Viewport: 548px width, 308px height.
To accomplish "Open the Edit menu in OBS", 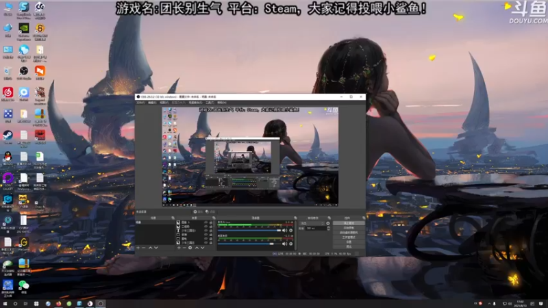I will [152, 103].
